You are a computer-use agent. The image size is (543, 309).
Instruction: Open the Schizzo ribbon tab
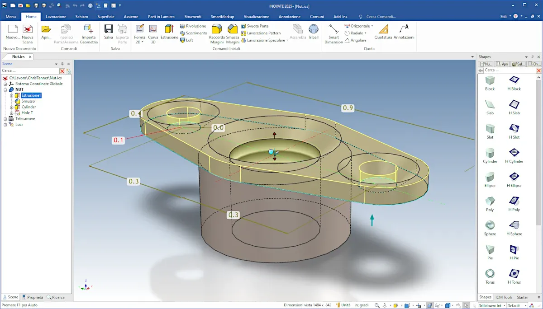point(81,17)
